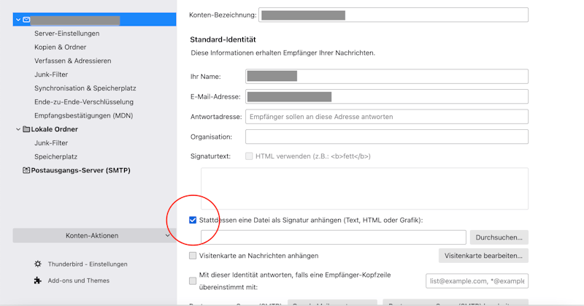Open Junk-Filter under Lokale Ordner
Image resolution: width=584 pixels, height=306 pixels.
pyautogui.click(x=51, y=143)
